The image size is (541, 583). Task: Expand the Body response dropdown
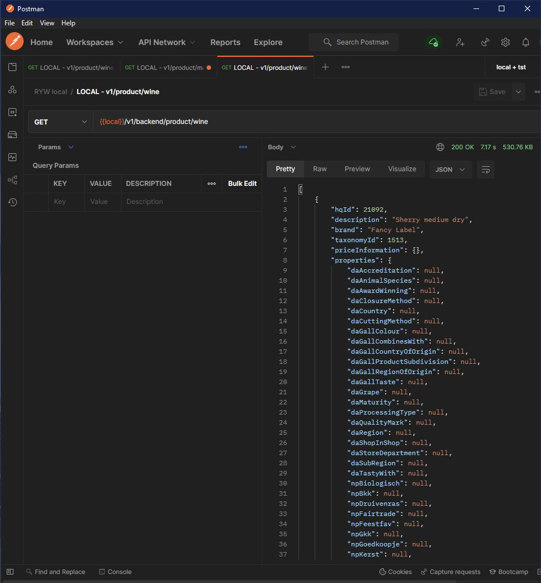tap(282, 147)
